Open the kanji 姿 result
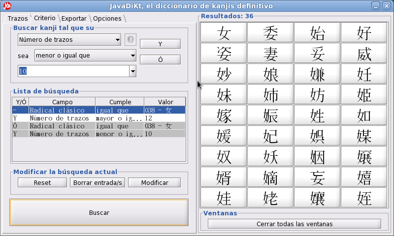This screenshot has width=394, height=236. click(x=224, y=53)
